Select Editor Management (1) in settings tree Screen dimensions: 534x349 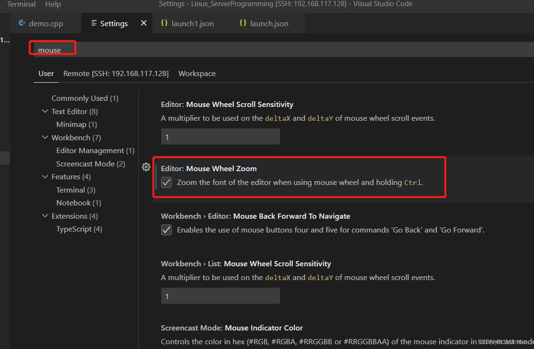tap(96, 151)
